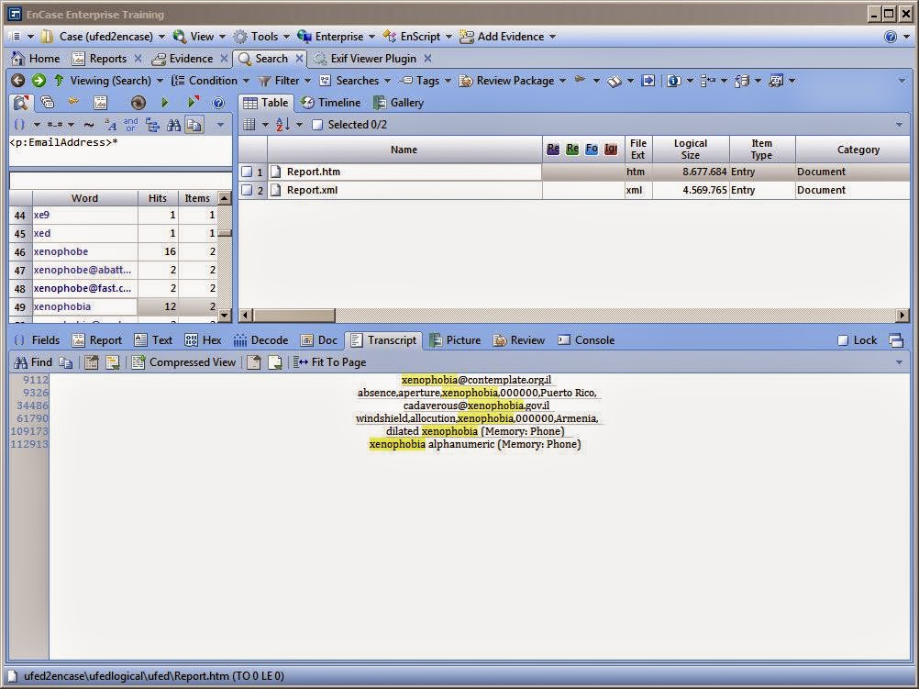Select the xenophobe@fast.c... word row
Viewport: 919px width, 689px height.
click(114, 288)
